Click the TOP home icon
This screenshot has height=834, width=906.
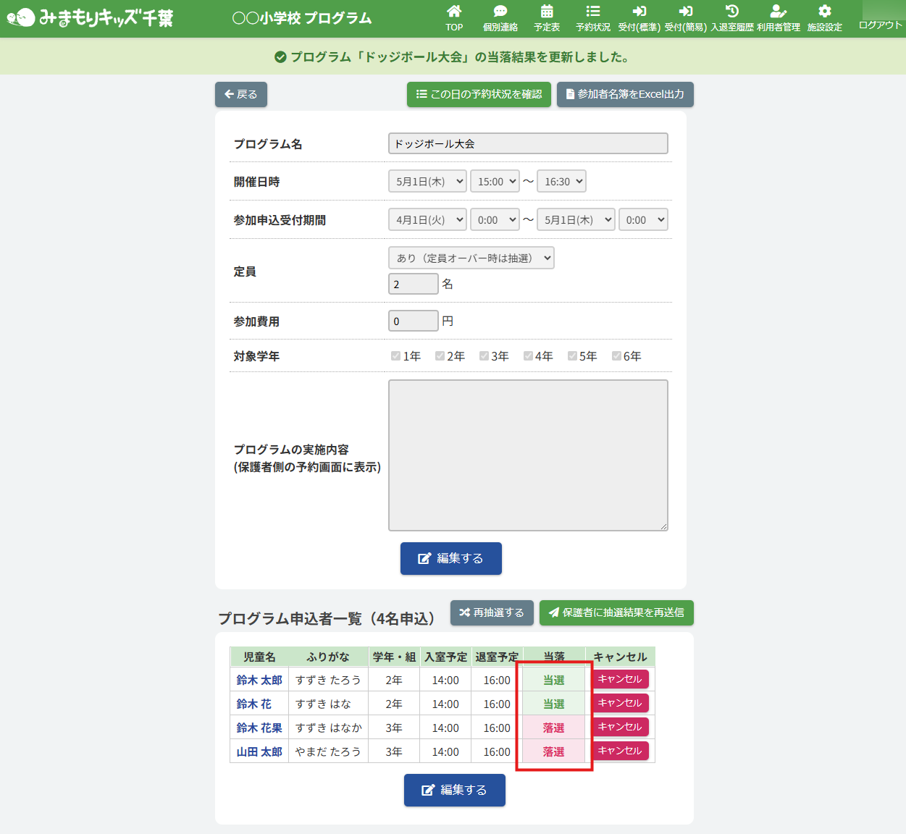454,12
